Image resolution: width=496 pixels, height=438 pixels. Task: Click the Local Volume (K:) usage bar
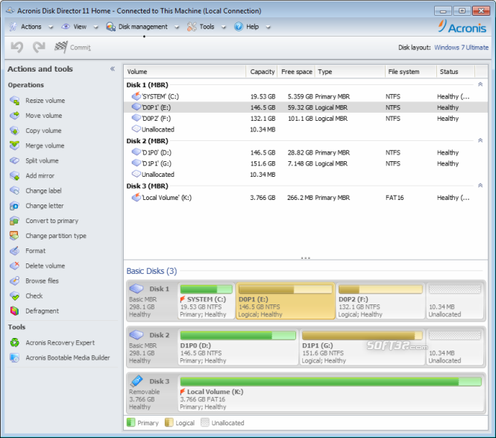tap(331, 382)
